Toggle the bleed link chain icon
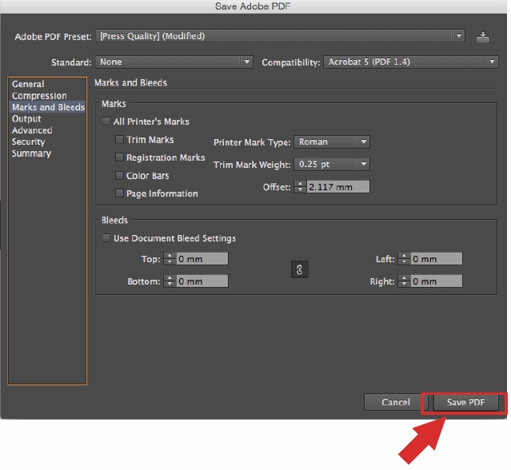Image resolution: width=511 pixels, height=470 pixels. tap(298, 270)
